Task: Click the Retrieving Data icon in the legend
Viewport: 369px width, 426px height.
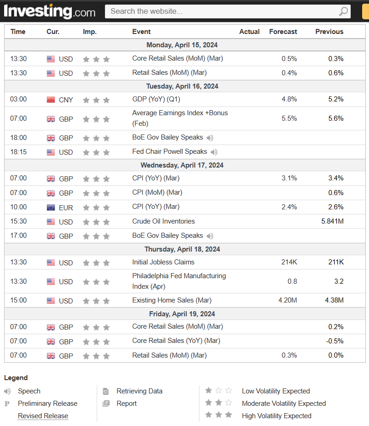Action: 106,392
